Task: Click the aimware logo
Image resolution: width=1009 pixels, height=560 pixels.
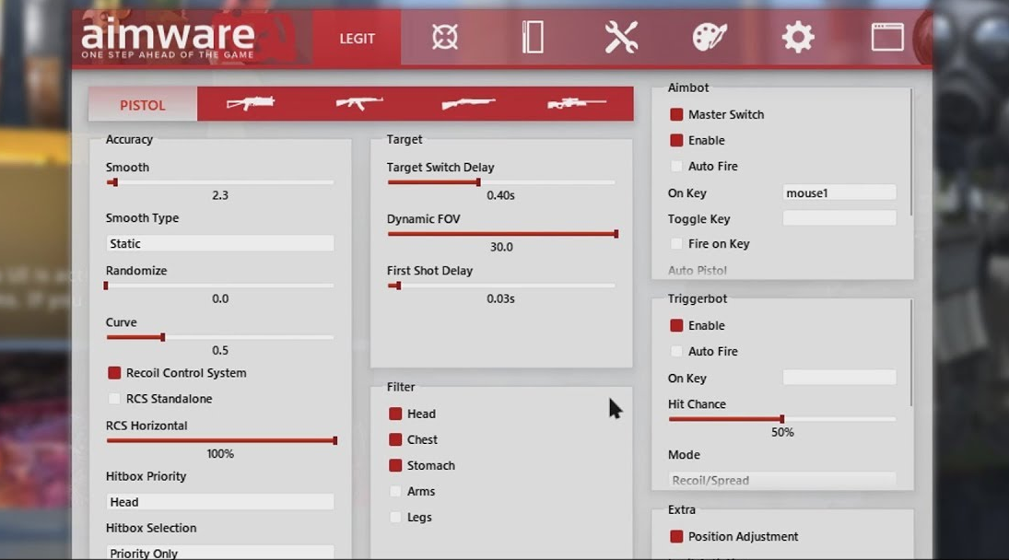Action: point(168,39)
